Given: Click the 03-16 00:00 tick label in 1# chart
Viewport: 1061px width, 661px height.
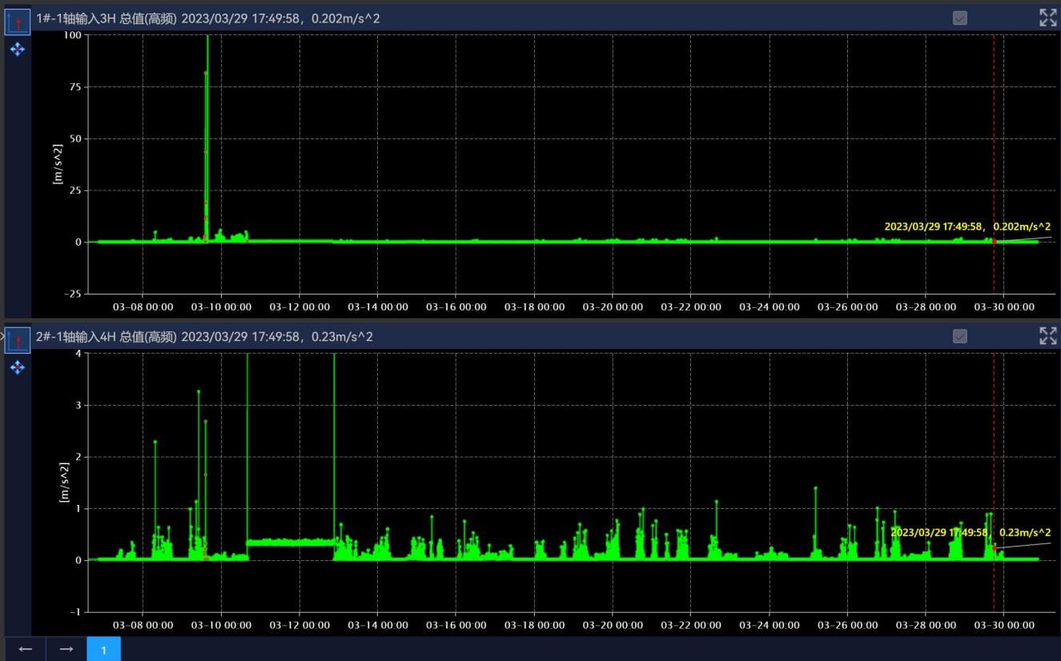Looking at the screenshot, I should tap(456, 307).
